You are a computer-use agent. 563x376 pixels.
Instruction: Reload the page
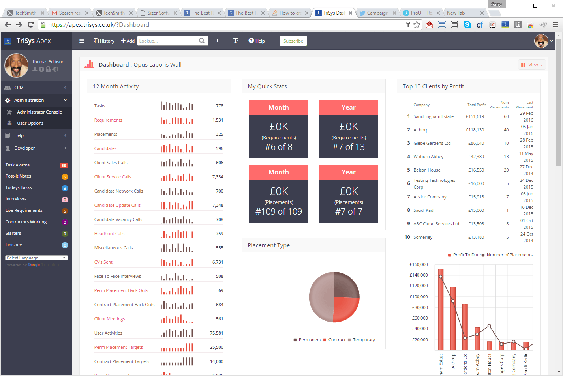pyautogui.click(x=30, y=24)
